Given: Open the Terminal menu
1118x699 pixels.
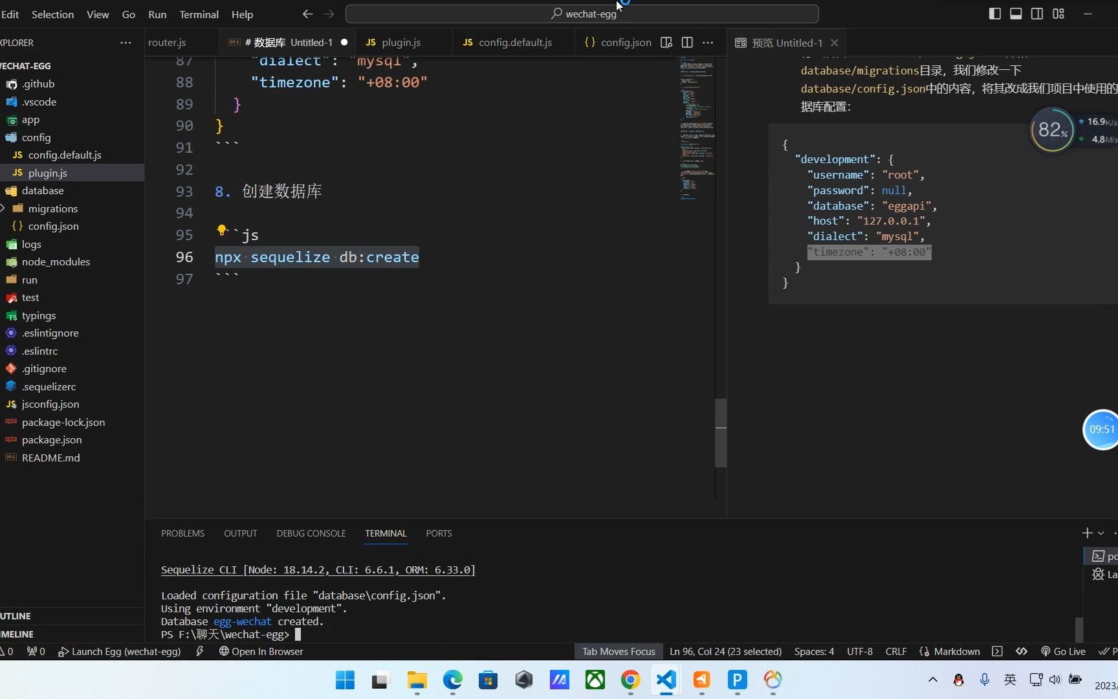Looking at the screenshot, I should (x=199, y=14).
